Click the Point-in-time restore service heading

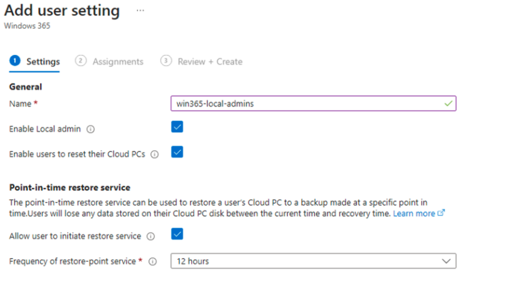click(70, 188)
